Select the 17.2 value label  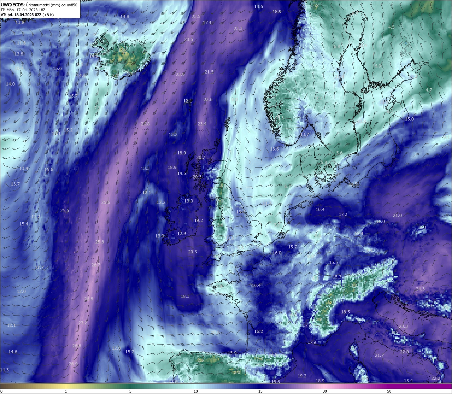point(343,214)
